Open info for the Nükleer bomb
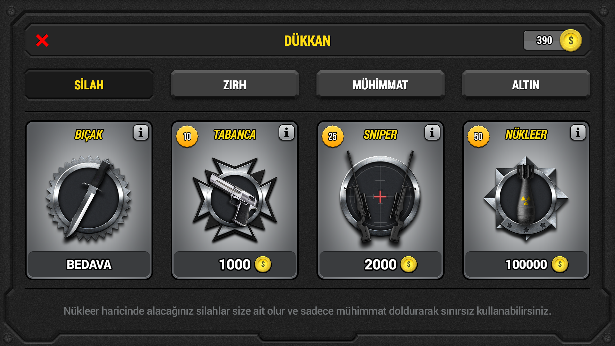 coord(578,133)
